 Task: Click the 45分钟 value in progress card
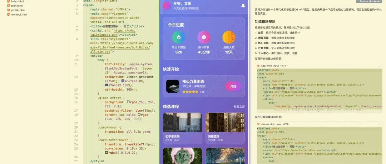pos(204,52)
